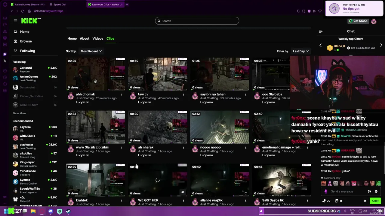The height and width of the screenshot is (216, 385).
Task: Select the Clips channel tab
Action: coord(110,38)
